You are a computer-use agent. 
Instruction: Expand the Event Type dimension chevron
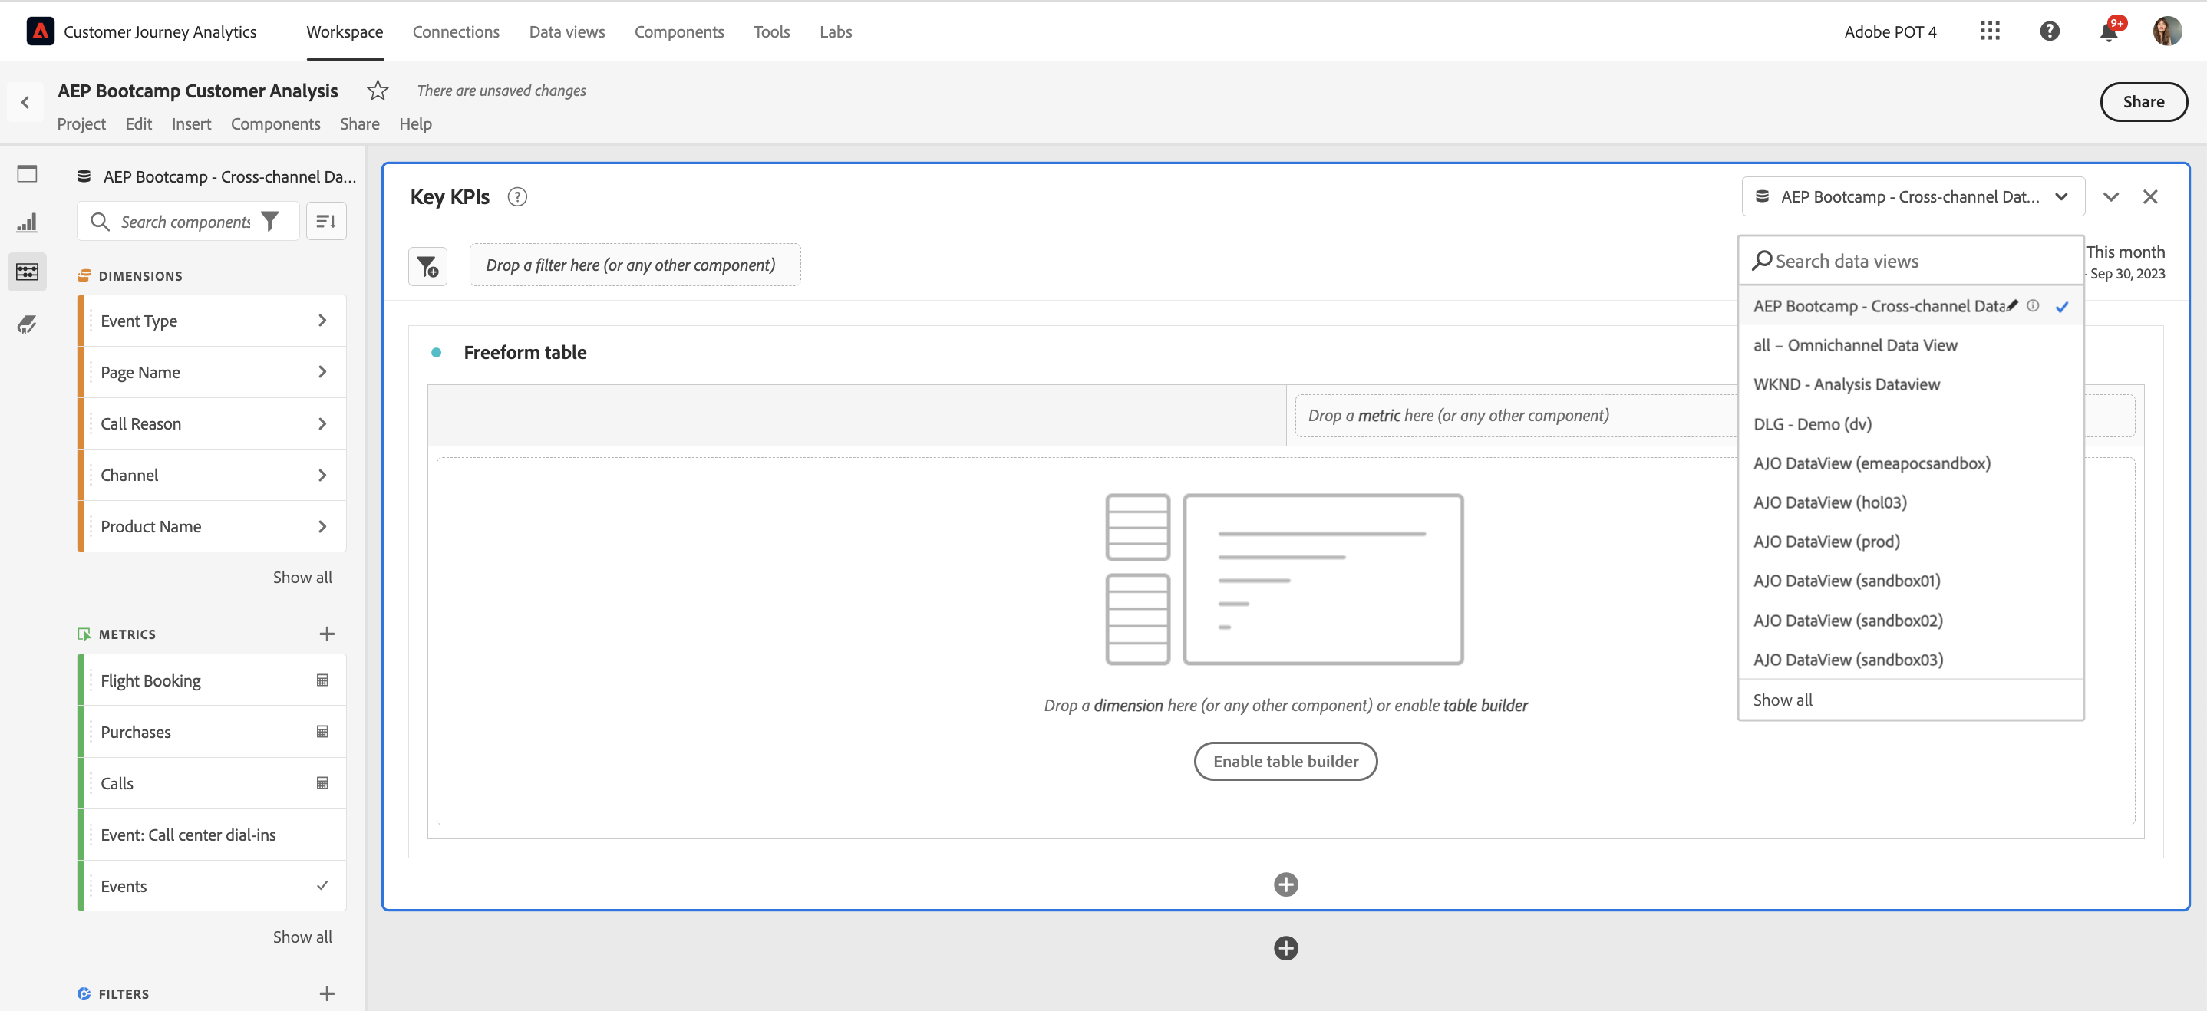coord(322,320)
